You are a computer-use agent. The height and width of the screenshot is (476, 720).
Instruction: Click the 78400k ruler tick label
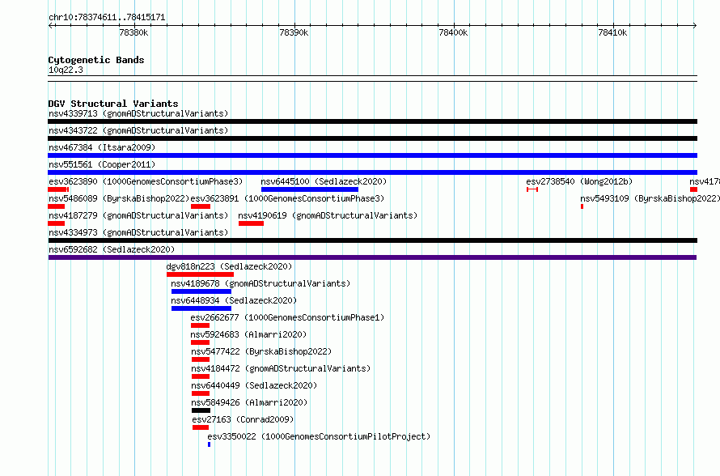pyautogui.click(x=453, y=32)
